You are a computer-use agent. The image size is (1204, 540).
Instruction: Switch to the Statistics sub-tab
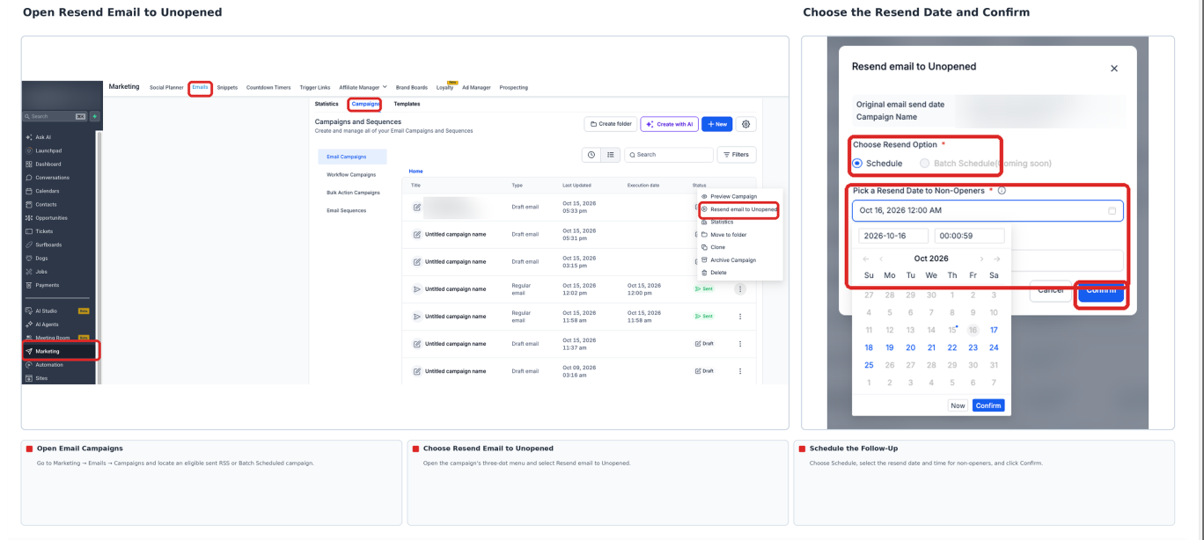tap(327, 104)
